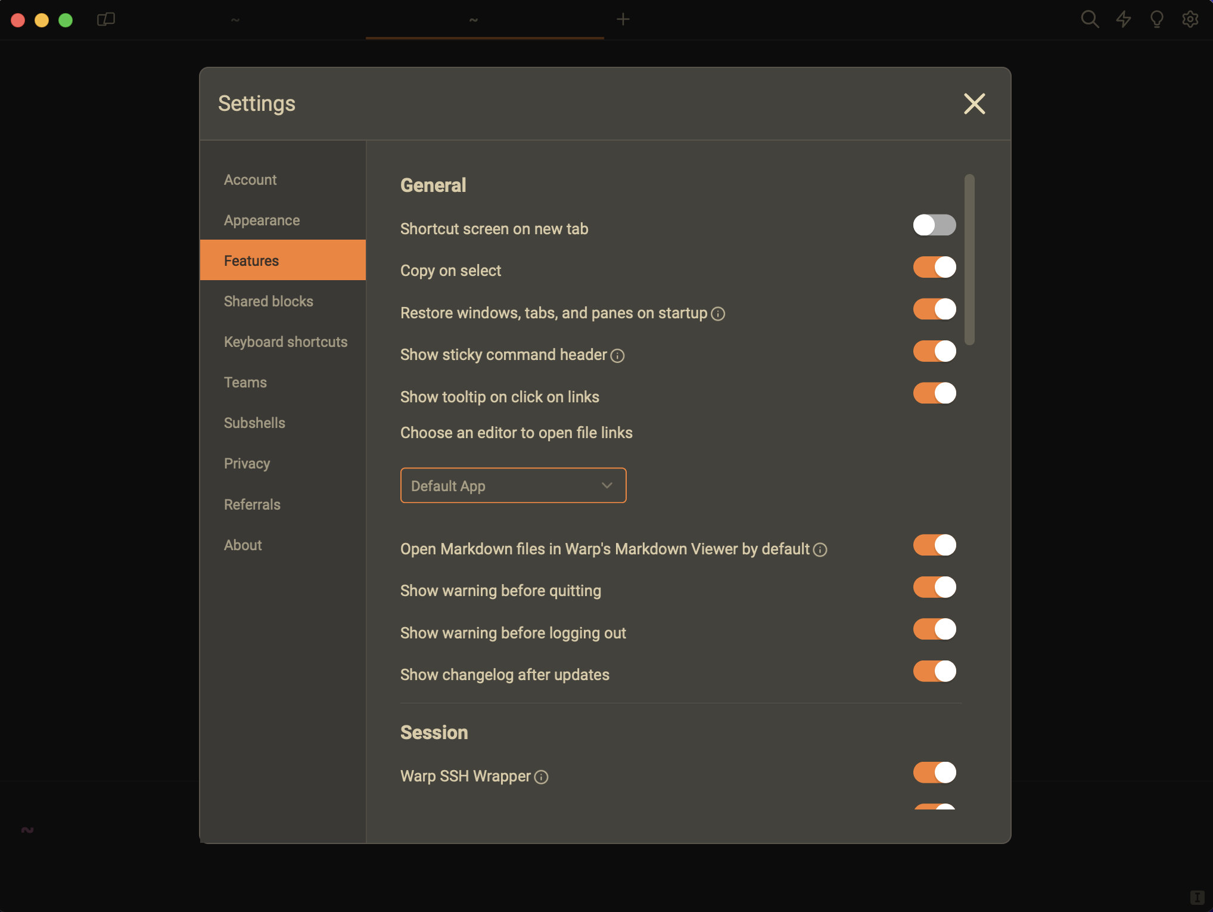Click the settings panel vertical scrollbar
This screenshot has height=912, width=1213.
[969, 259]
